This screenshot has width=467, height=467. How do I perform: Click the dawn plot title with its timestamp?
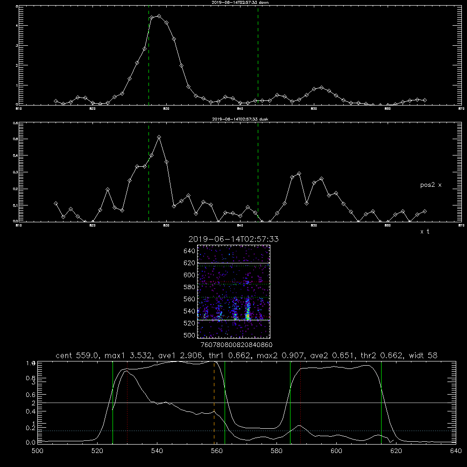tap(240, 2)
